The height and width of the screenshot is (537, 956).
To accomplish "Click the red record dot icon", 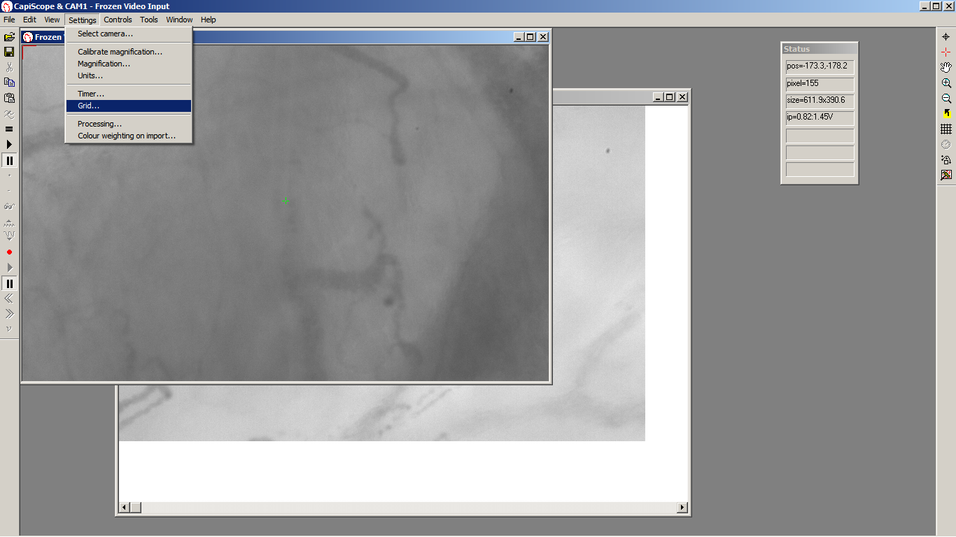I will pos(9,252).
